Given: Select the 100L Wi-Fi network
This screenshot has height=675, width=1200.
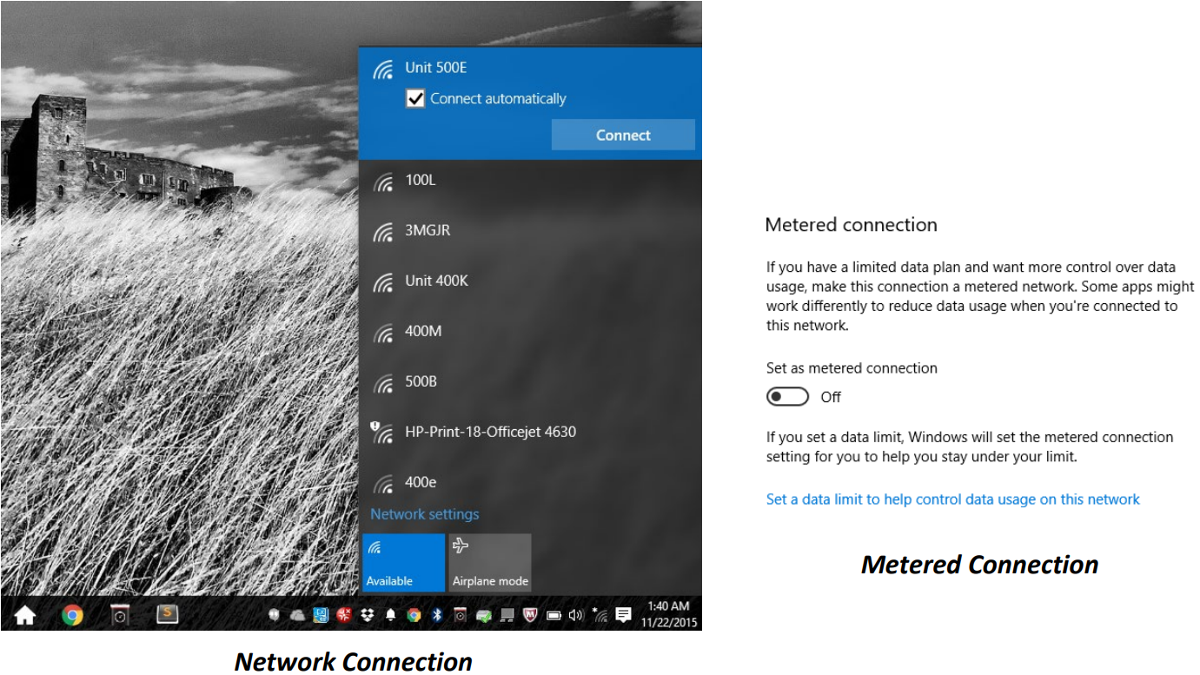Looking at the screenshot, I should 530,181.
